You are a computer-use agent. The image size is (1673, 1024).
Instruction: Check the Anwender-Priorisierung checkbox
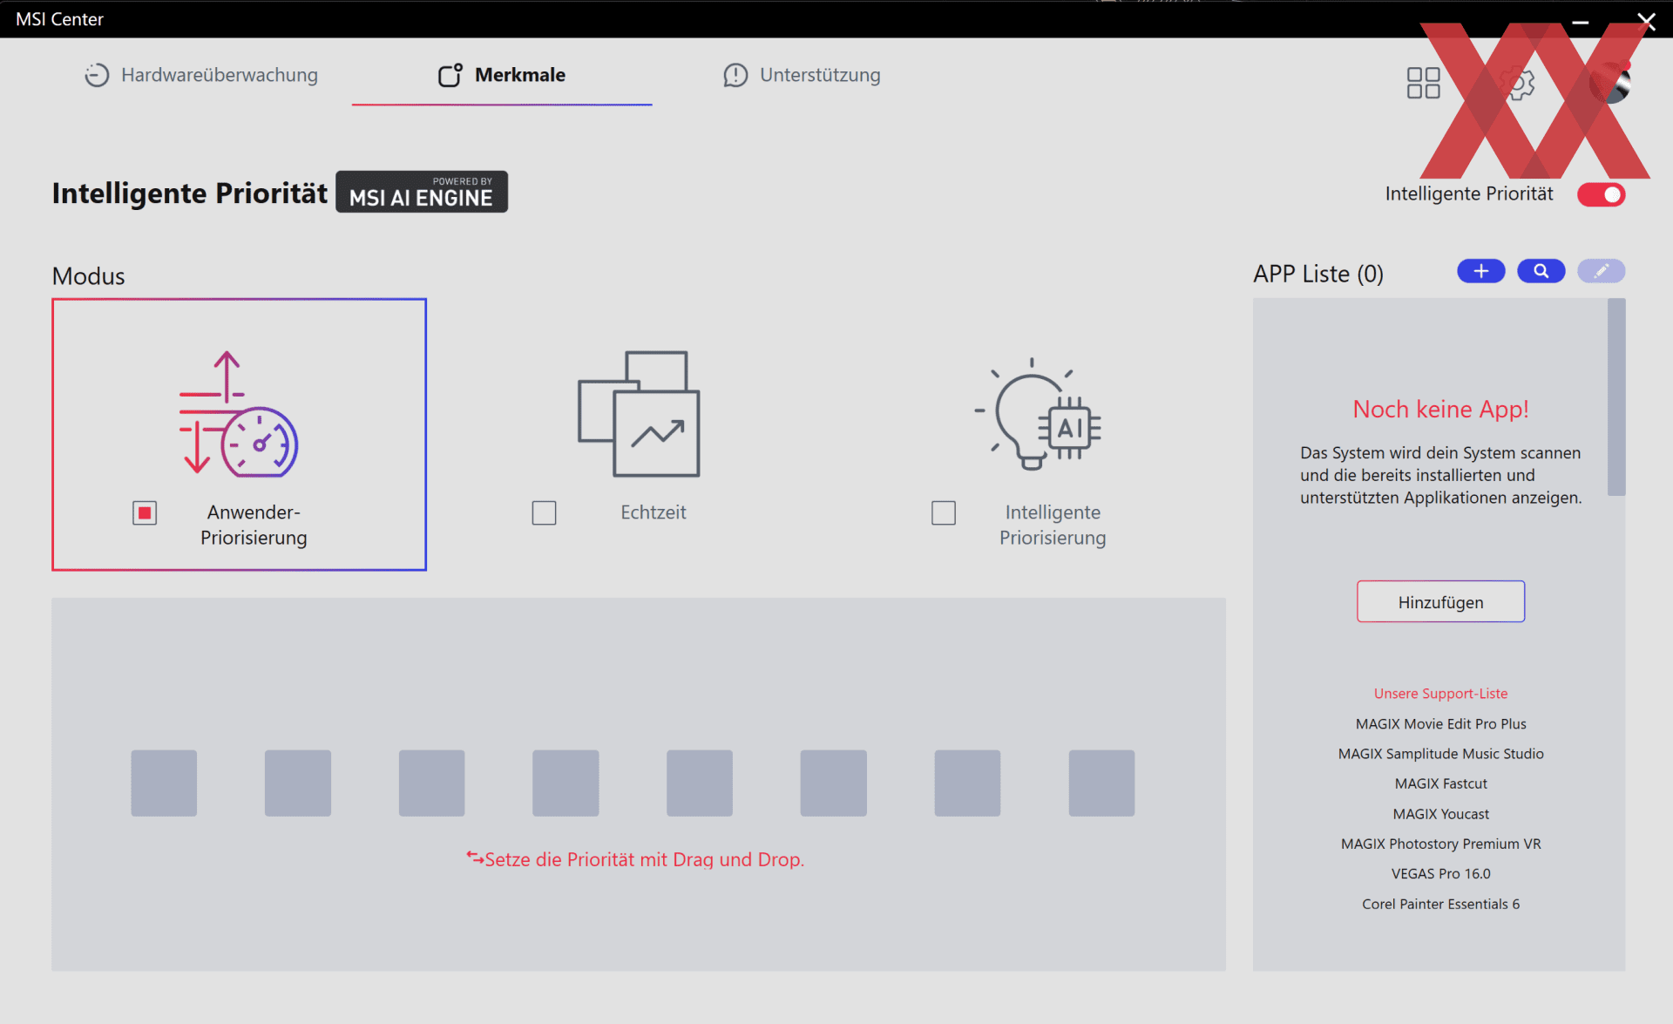click(x=145, y=512)
